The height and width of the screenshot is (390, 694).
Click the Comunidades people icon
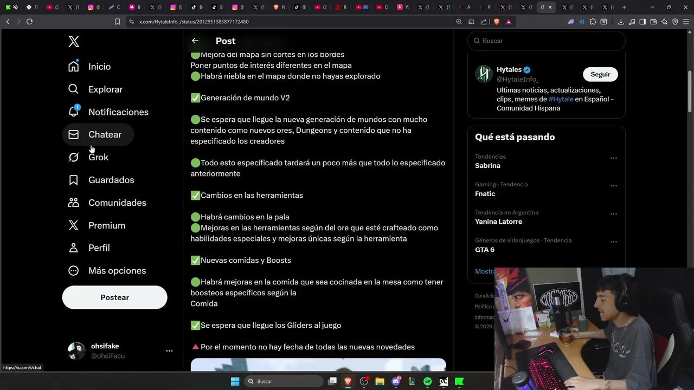pos(74,203)
